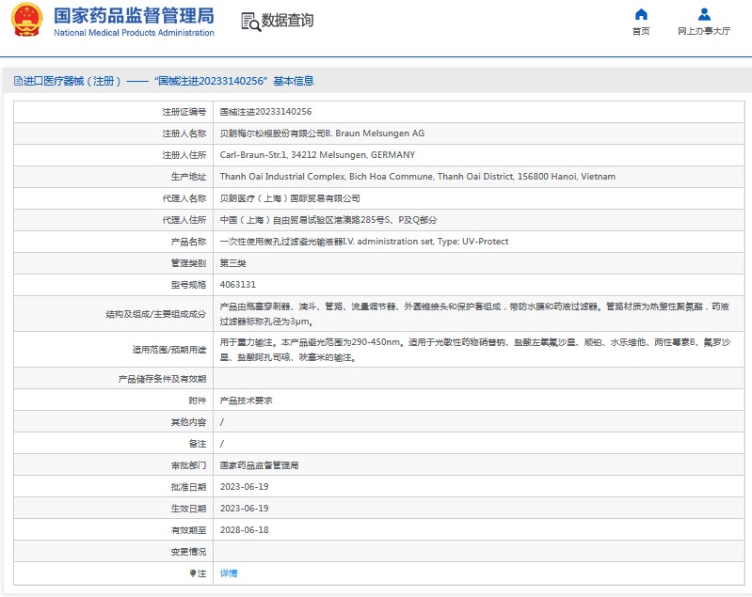This screenshot has width=752, height=597.
Task: Click National Medical Products Administration subtitle
Action: click(x=134, y=33)
